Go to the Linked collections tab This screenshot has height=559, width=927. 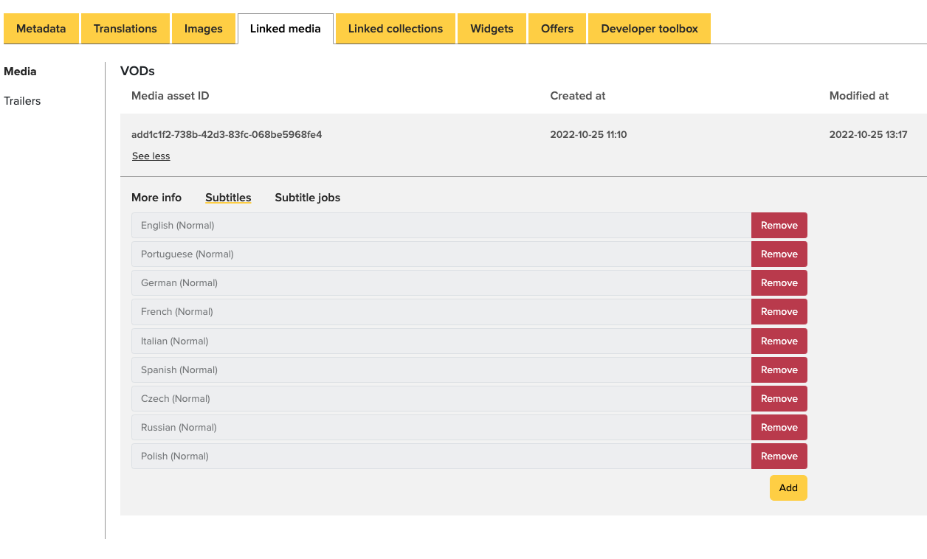[x=396, y=29]
